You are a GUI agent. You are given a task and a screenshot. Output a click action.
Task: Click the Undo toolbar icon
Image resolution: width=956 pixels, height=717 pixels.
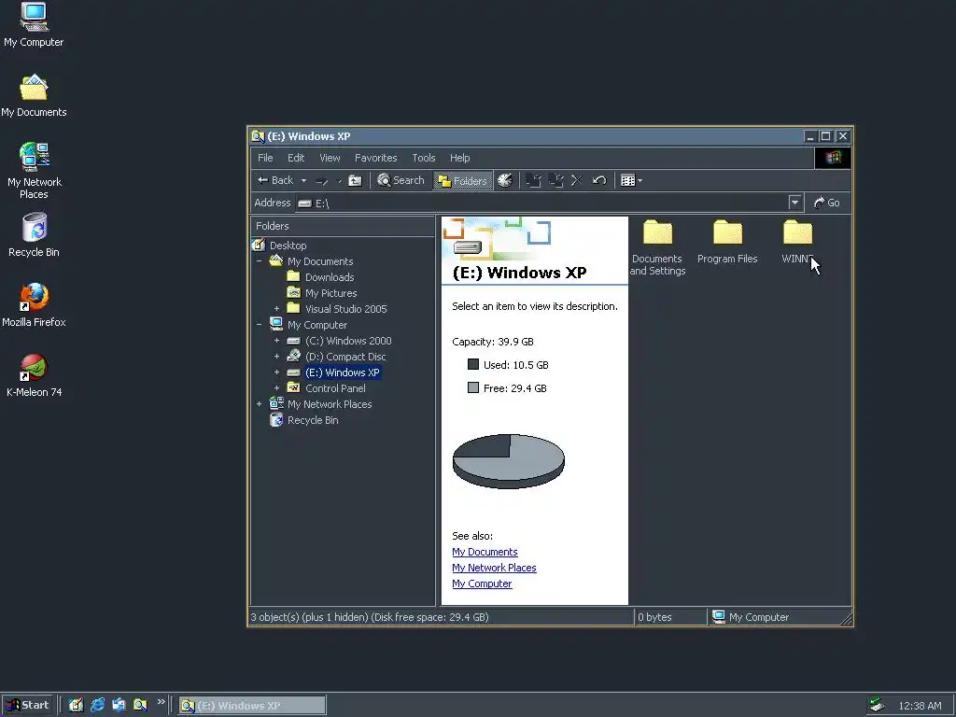[x=599, y=180]
